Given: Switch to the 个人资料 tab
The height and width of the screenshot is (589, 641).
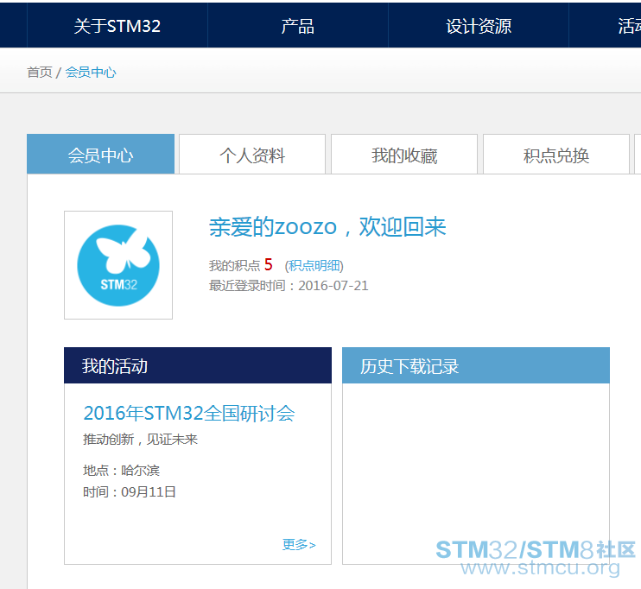Looking at the screenshot, I should point(252,154).
